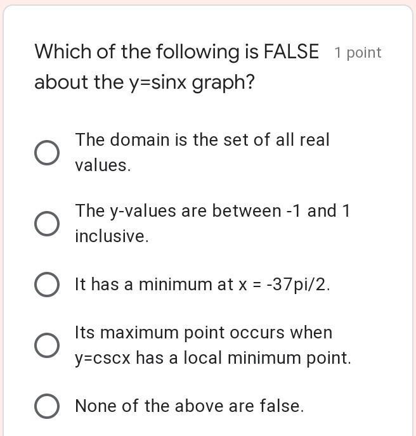Select the 'None of the above are false' radio

pos(47,406)
